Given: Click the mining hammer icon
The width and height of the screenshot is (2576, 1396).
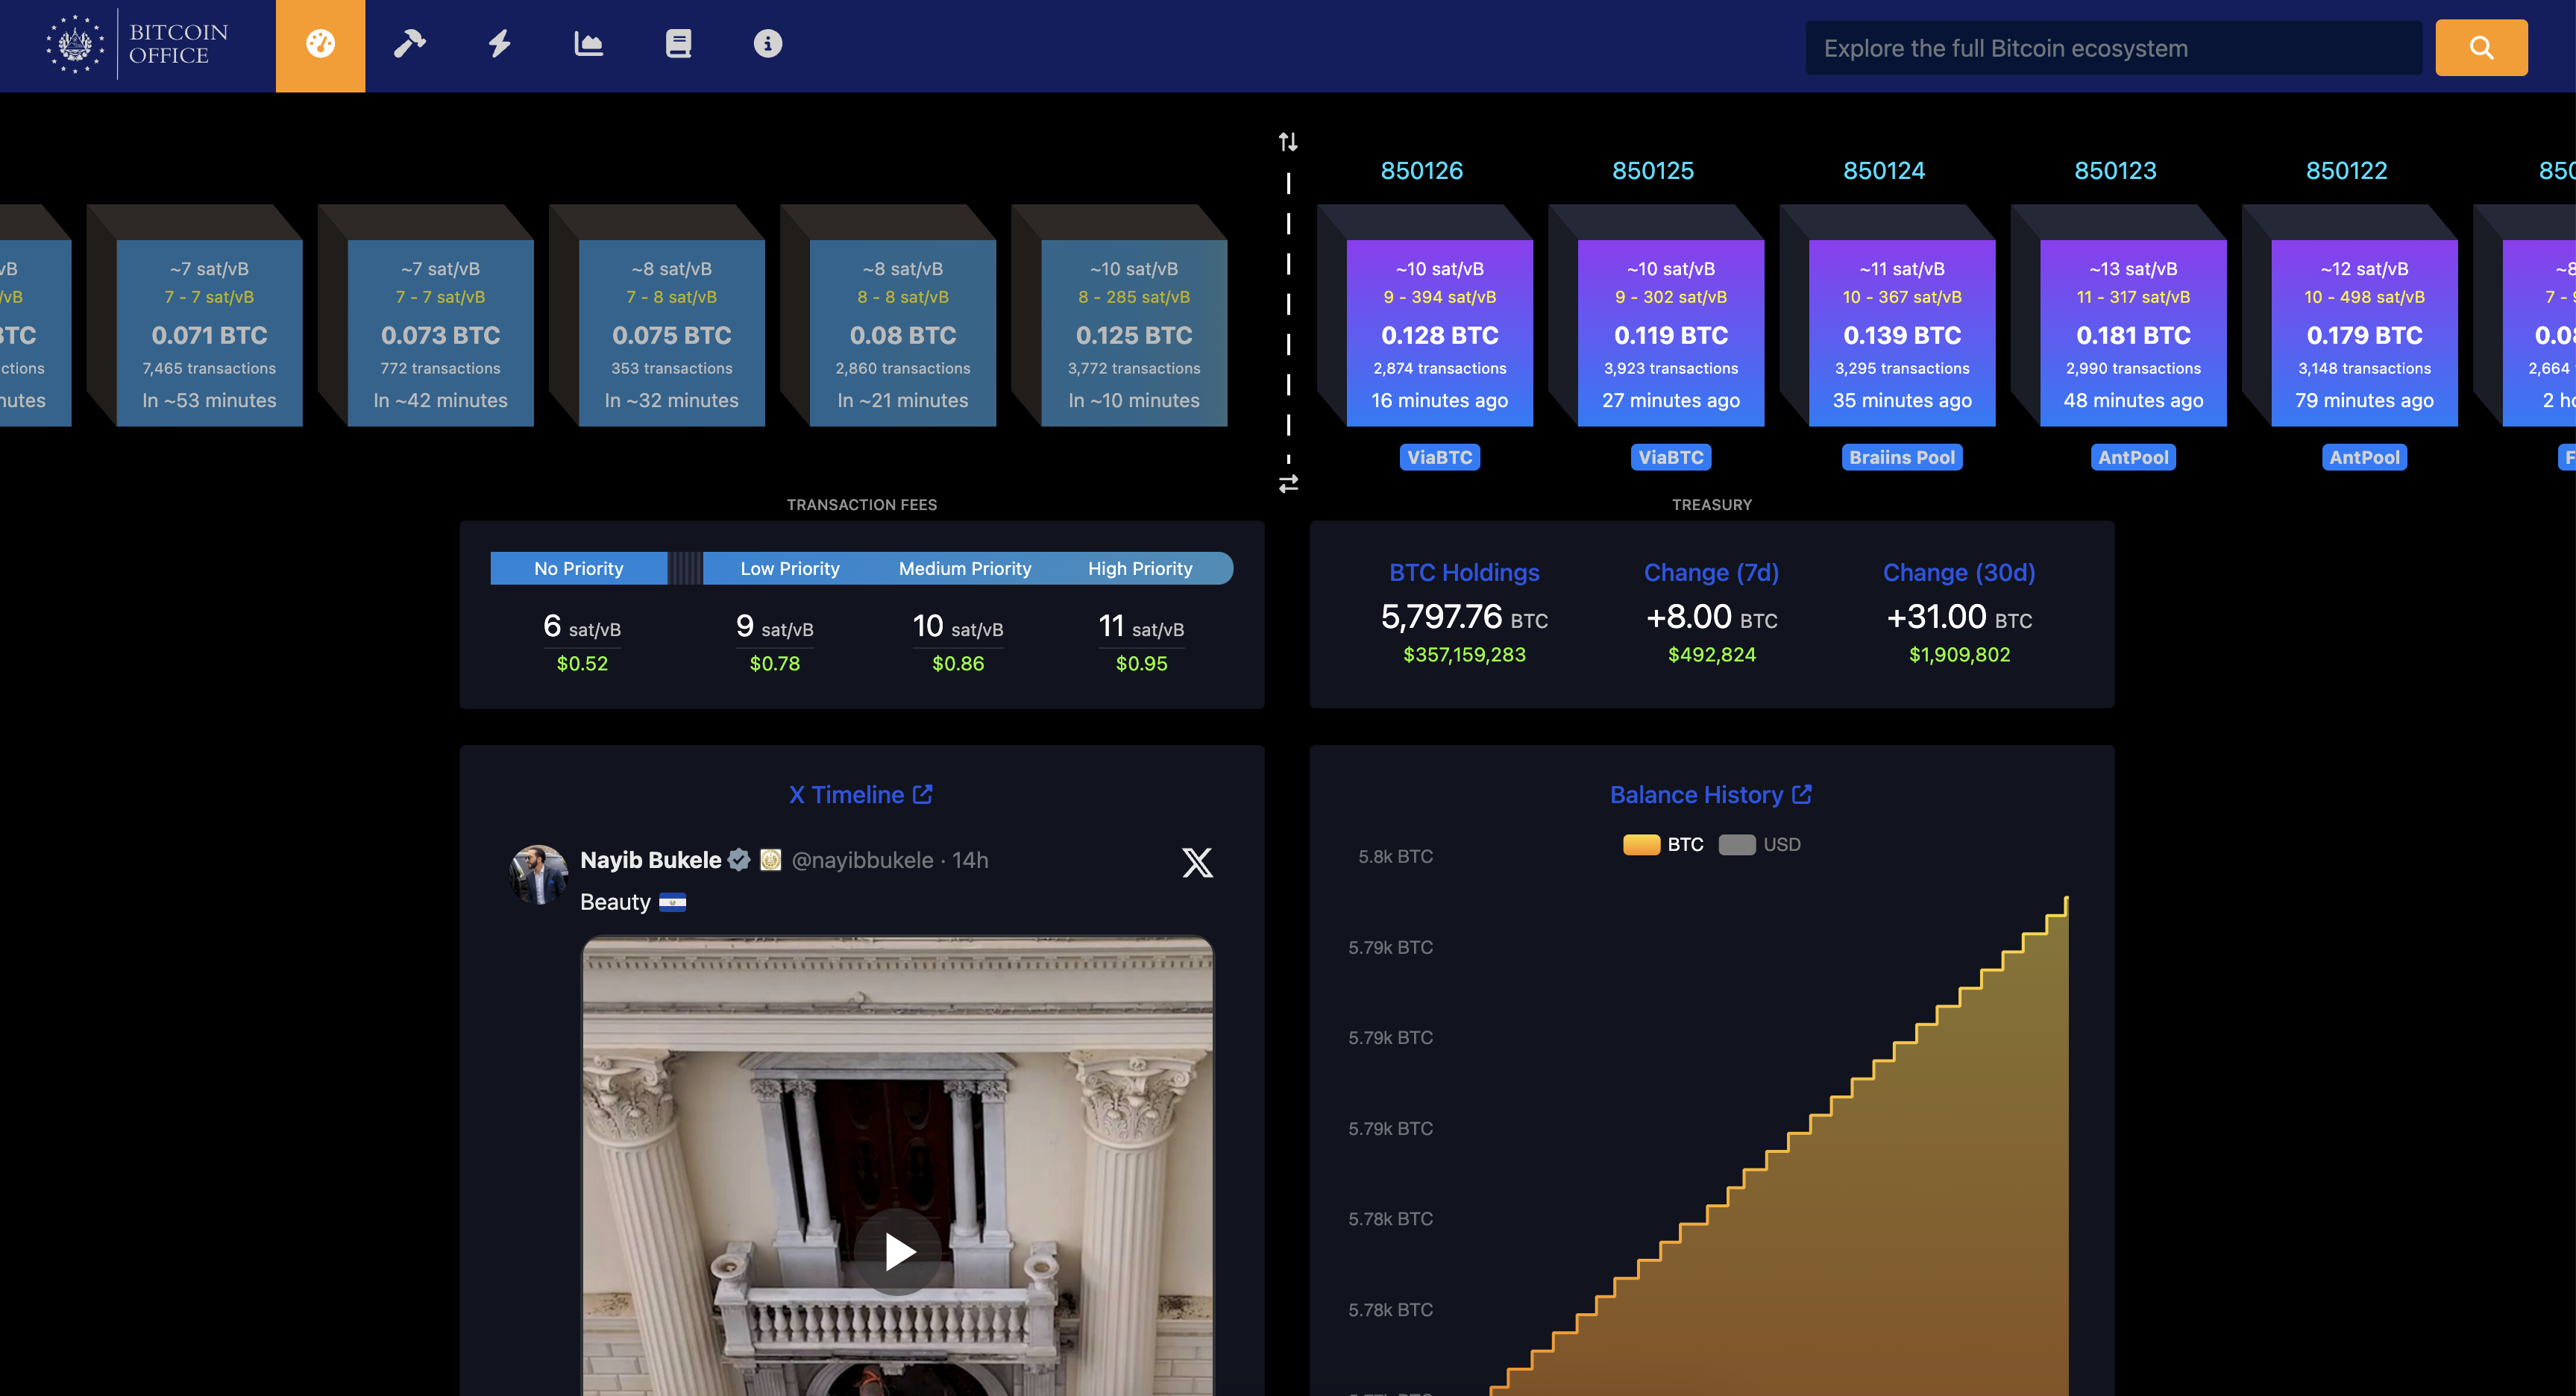Looking at the screenshot, I should coord(409,45).
